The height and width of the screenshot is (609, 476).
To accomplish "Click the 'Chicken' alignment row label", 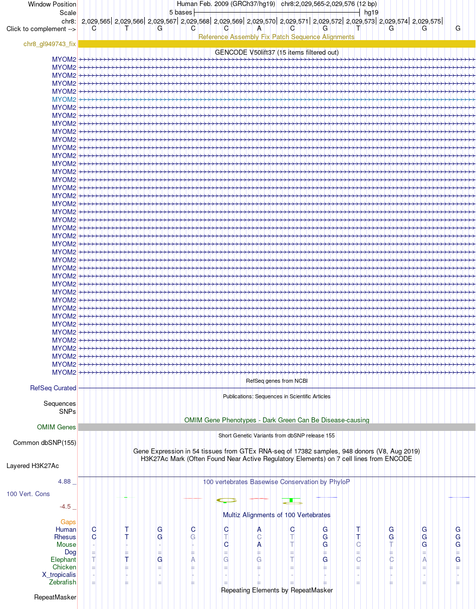I will [x=65, y=567].
